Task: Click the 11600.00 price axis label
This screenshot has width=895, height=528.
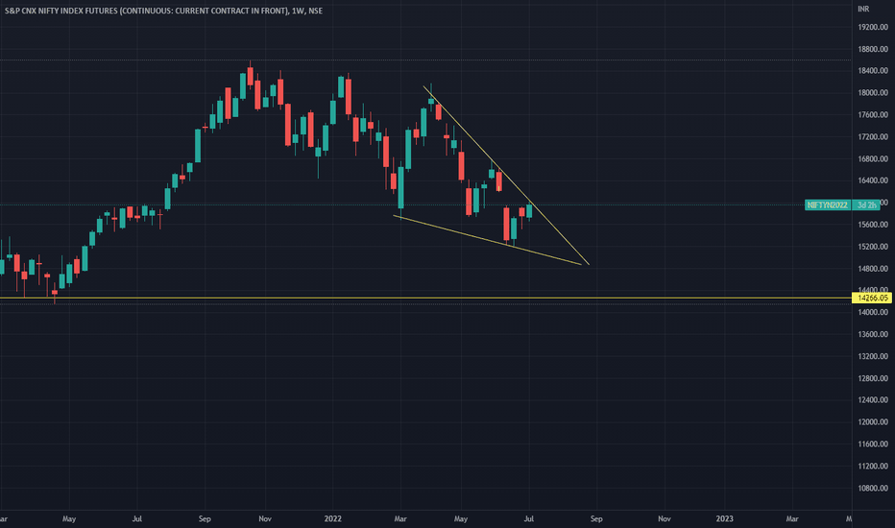Action: click(x=873, y=444)
